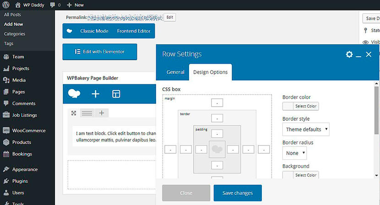Image resolution: width=380 pixels, height=205 pixels.
Task: Click the scrollbar down arrow in settings panel
Action: (376, 175)
